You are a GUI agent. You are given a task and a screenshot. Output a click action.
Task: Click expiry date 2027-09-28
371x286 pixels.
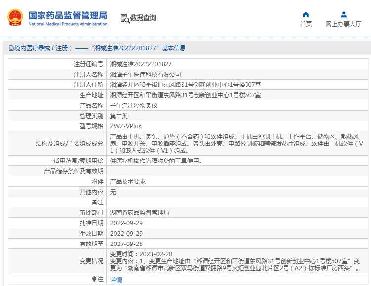(126, 244)
